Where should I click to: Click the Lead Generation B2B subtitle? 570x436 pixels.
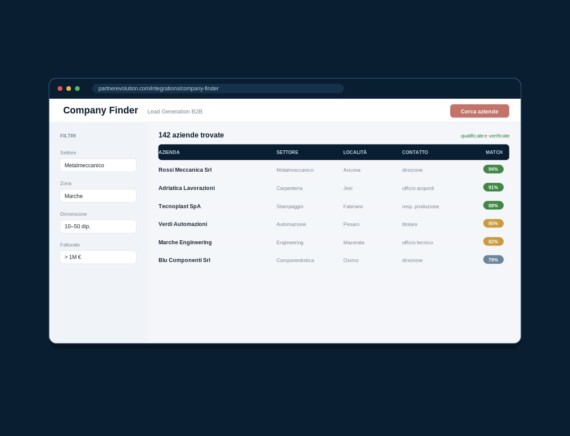175,112
